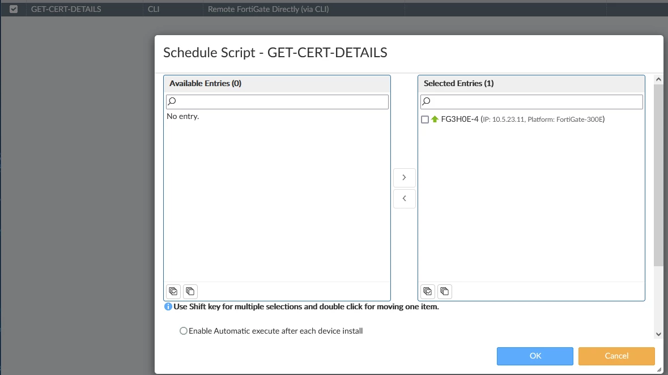Move entry left with the < arrow button
The width and height of the screenshot is (668, 375).
405,199
